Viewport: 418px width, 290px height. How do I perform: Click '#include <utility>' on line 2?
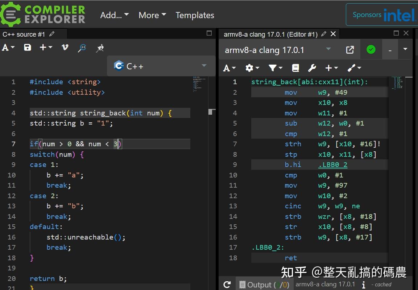(x=67, y=92)
